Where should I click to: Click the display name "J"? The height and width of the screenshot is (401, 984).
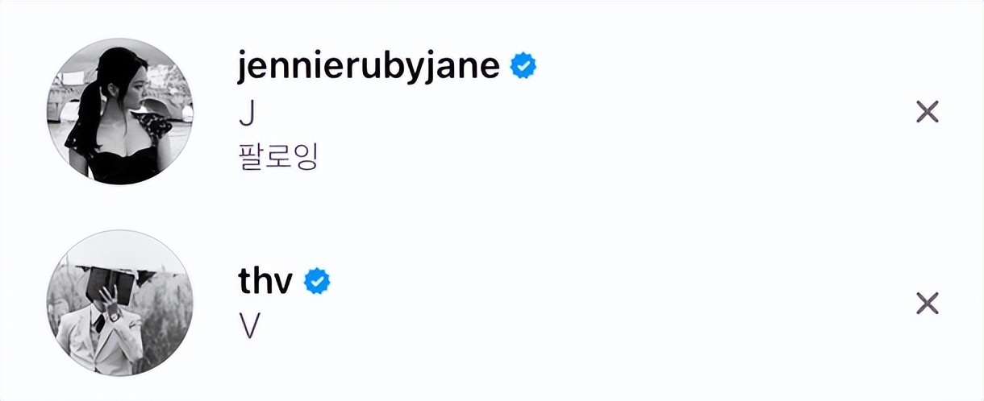click(x=247, y=114)
